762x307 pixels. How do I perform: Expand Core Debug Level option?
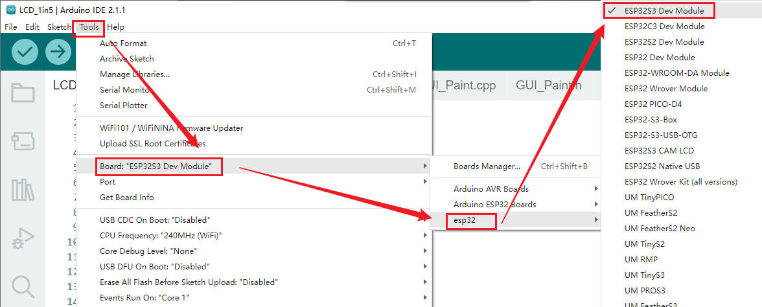pyautogui.click(x=254, y=251)
